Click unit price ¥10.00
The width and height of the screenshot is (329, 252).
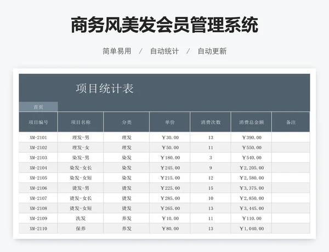[170, 219]
